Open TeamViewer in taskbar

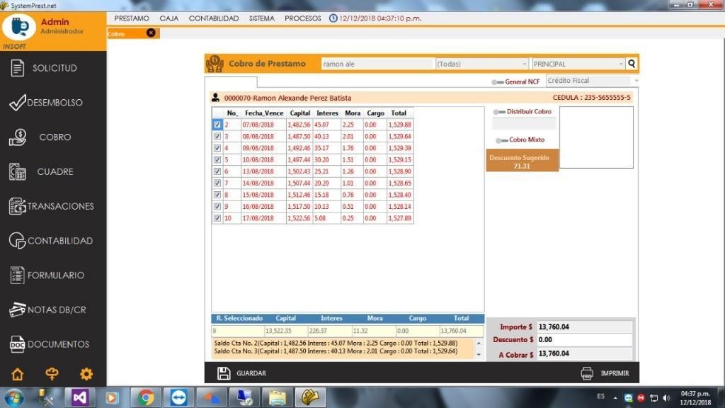(x=178, y=397)
